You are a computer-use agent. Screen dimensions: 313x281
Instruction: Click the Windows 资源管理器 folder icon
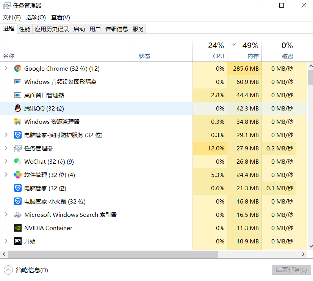coord(17,122)
